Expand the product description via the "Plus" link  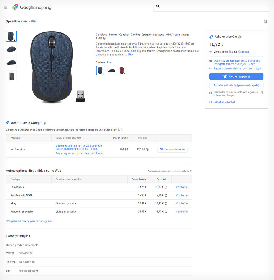131,54
